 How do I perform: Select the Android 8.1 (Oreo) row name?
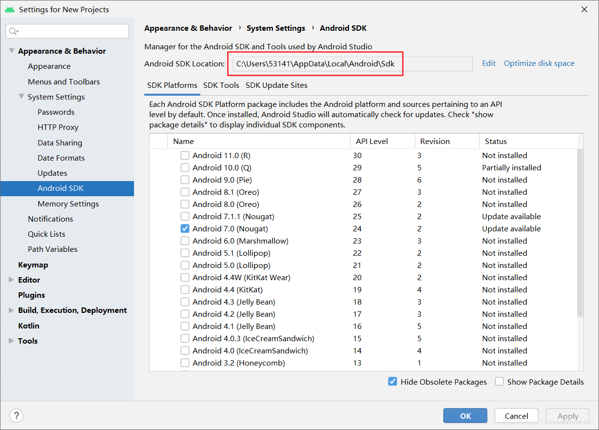(226, 192)
